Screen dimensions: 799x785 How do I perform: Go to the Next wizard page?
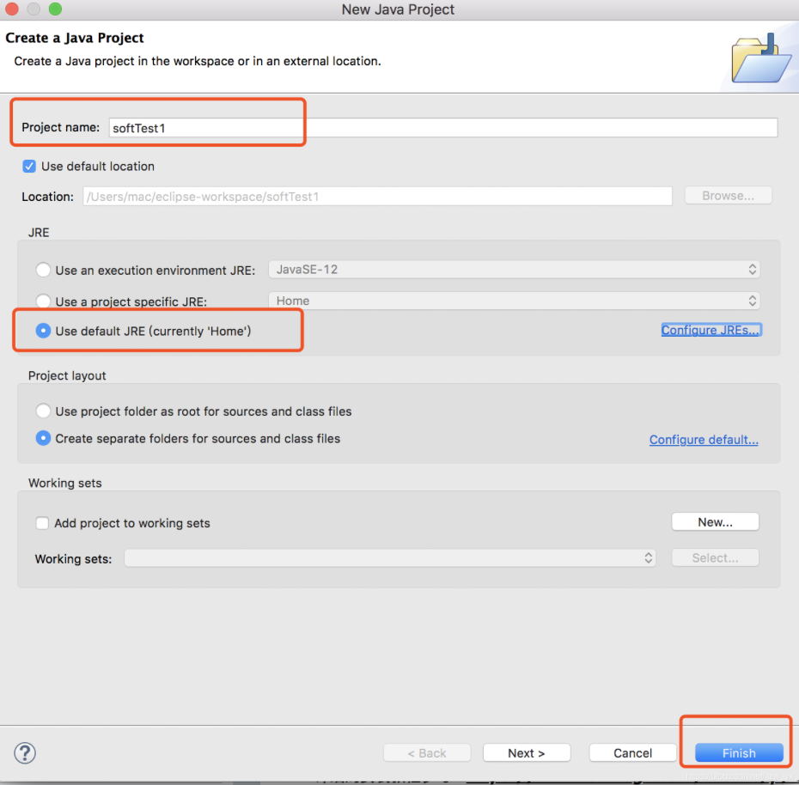click(527, 753)
